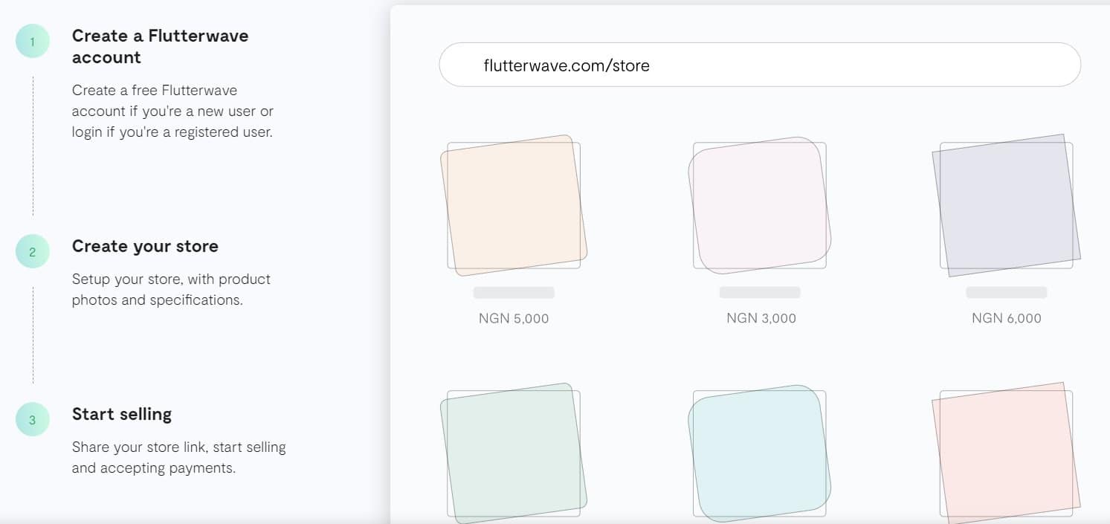Click the Start selling heading
The height and width of the screenshot is (524, 1110).
click(122, 414)
